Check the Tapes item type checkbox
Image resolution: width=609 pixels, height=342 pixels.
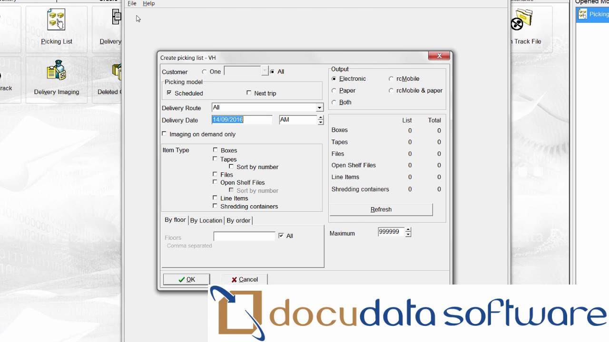tap(215, 159)
